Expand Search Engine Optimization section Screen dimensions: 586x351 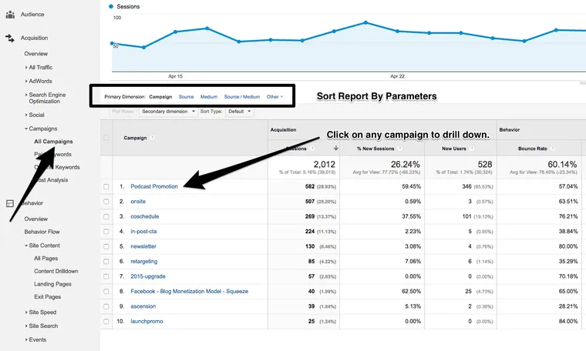click(x=45, y=98)
